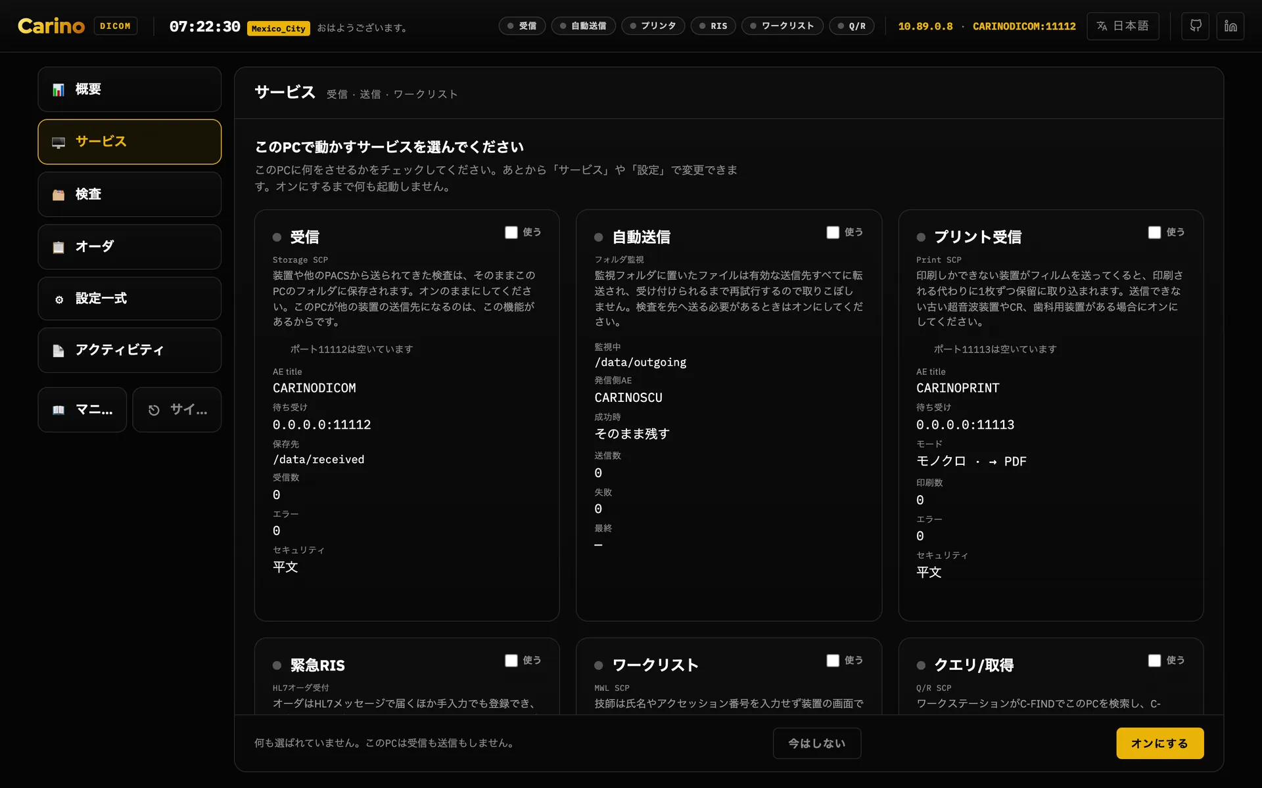Click the そのまま残す on-success value
This screenshot has width=1262, height=788.
coord(632,434)
